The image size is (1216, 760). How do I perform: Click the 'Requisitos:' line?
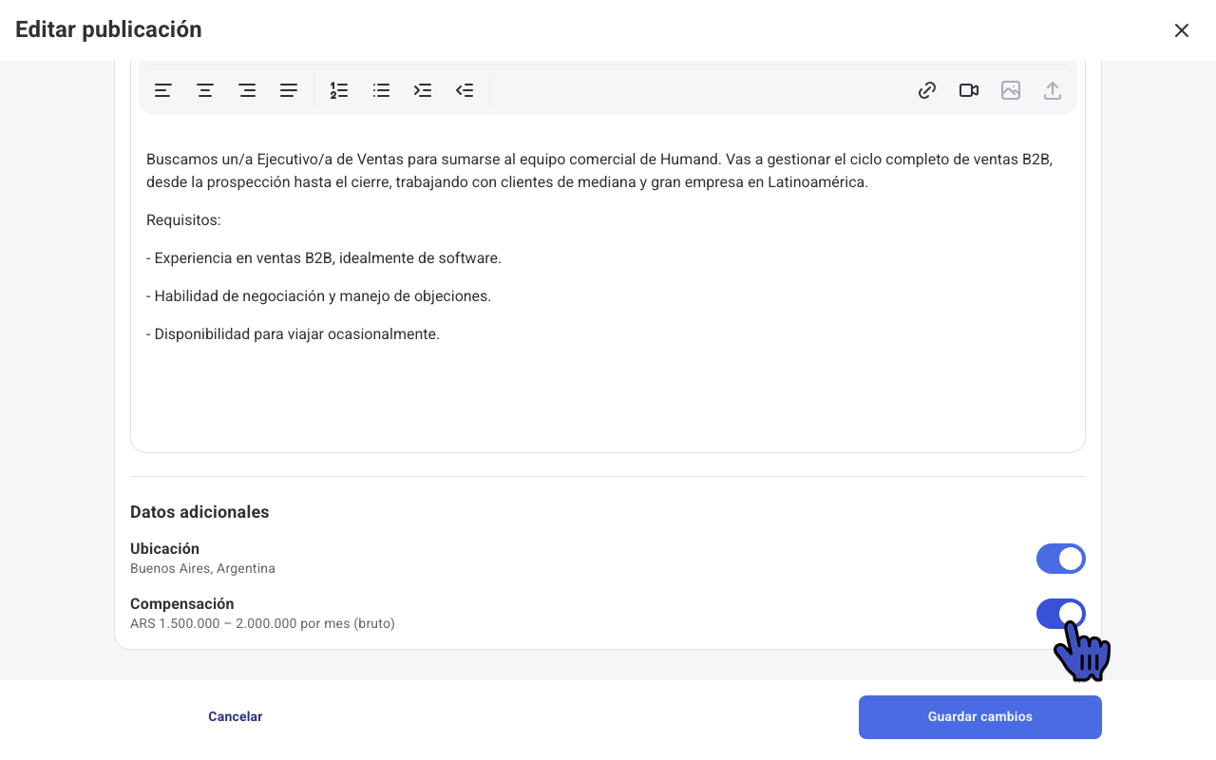coord(183,220)
